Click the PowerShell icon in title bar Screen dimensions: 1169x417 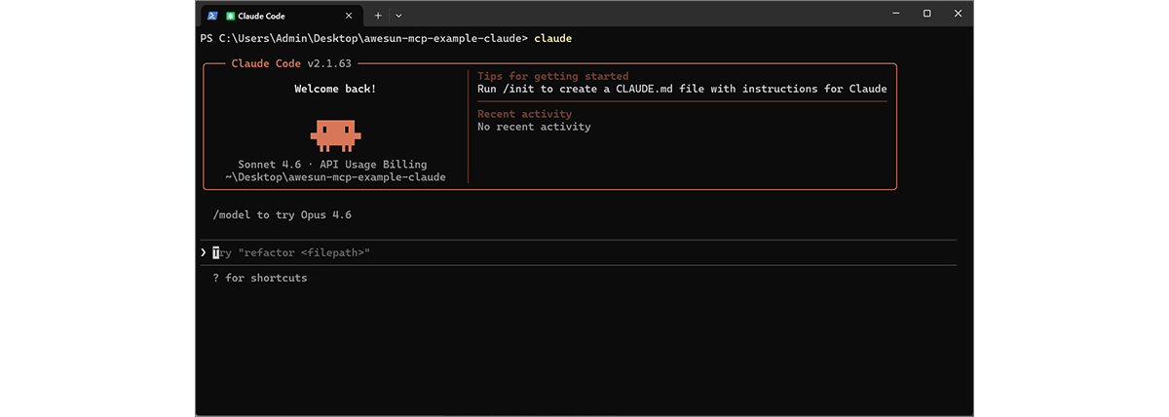click(211, 16)
